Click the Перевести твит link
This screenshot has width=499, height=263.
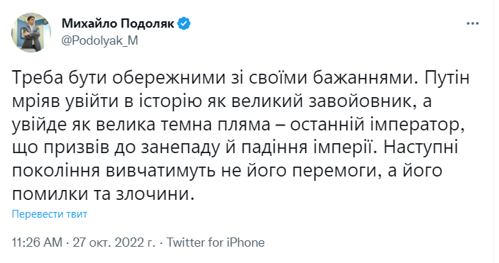click(50, 214)
